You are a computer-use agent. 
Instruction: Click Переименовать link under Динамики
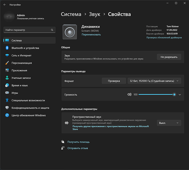[91, 35]
